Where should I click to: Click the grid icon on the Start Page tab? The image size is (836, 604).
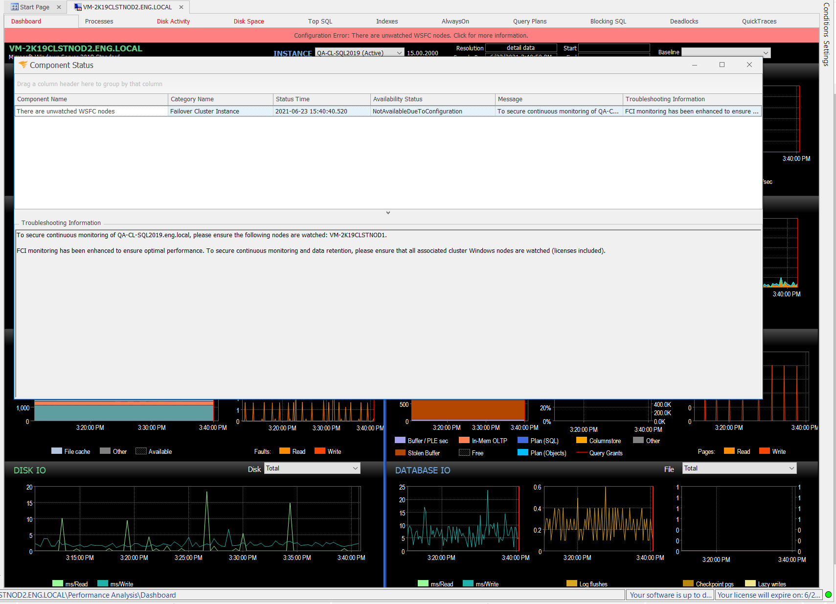point(14,7)
